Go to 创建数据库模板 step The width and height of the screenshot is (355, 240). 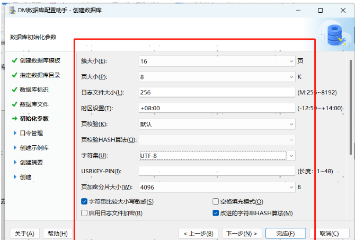(x=40, y=60)
